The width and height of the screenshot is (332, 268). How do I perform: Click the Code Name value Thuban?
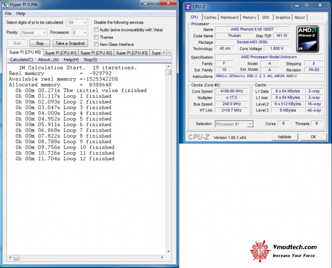coord(234,35)
